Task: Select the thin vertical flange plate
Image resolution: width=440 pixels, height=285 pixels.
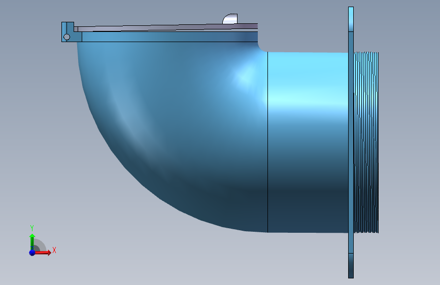Action: pos(351,142)
